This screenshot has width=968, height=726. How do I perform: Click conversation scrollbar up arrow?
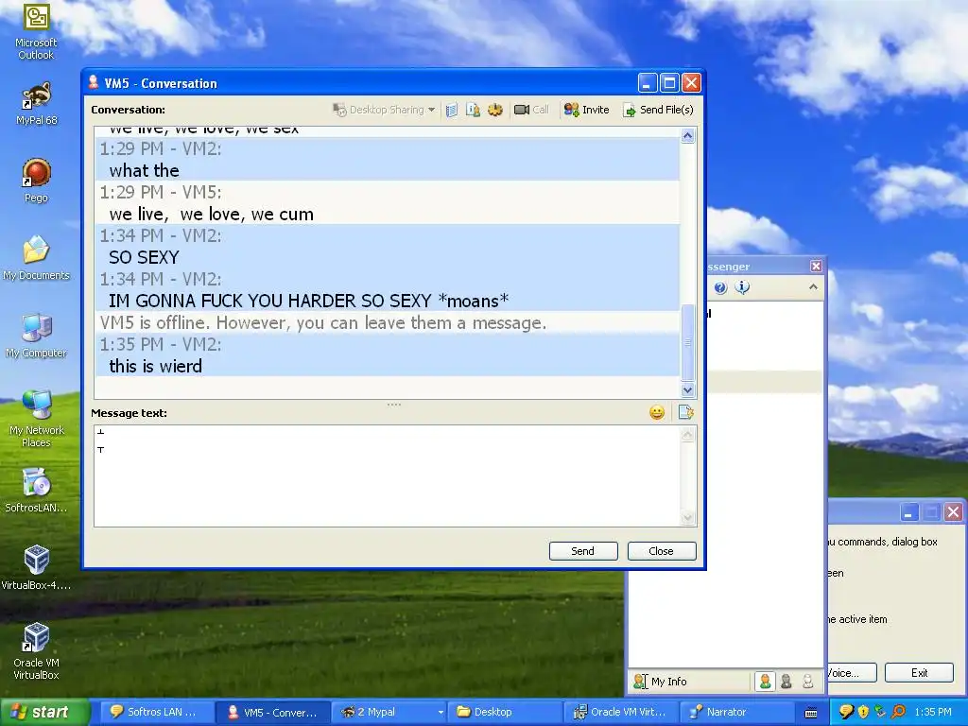point(688,136)
